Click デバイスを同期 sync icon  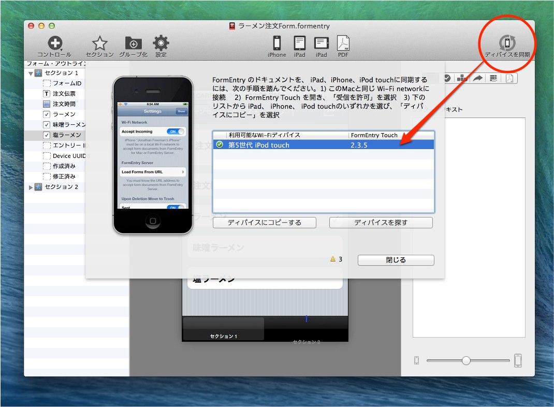(x=507, y=43)
